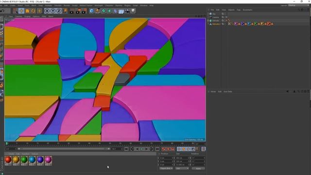The height and width of the screenshot is (175, 311).
Task: Add a Cube primitive object
Action: 91,11
